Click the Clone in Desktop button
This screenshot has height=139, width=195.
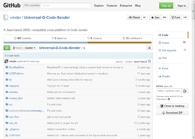coord(172,106)
